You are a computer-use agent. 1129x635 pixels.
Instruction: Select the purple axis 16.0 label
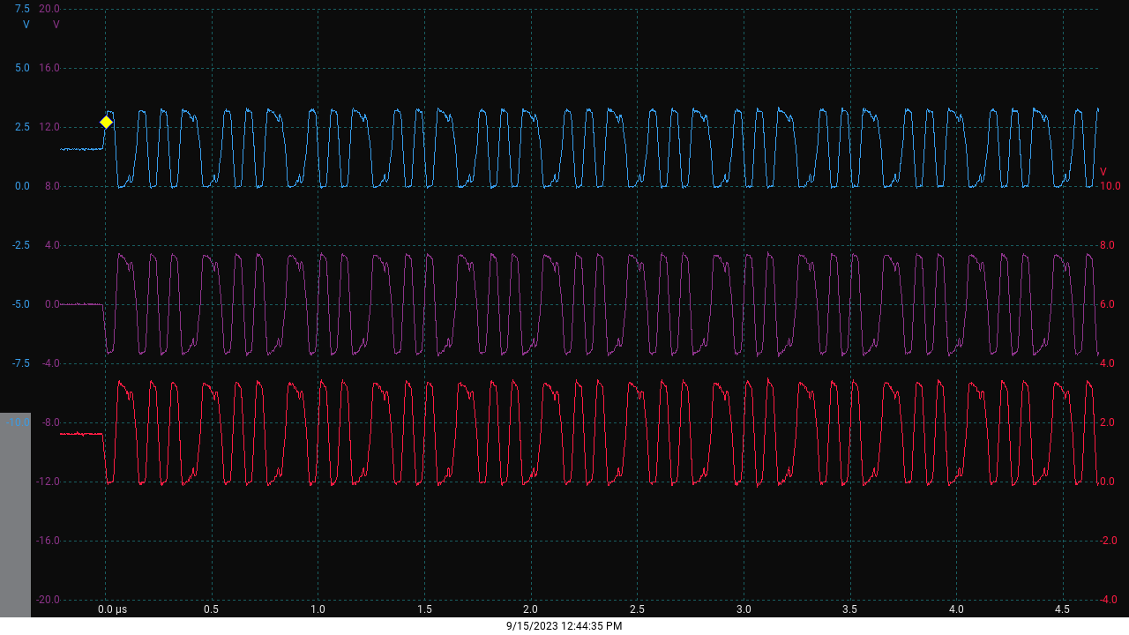click(49, 68)
